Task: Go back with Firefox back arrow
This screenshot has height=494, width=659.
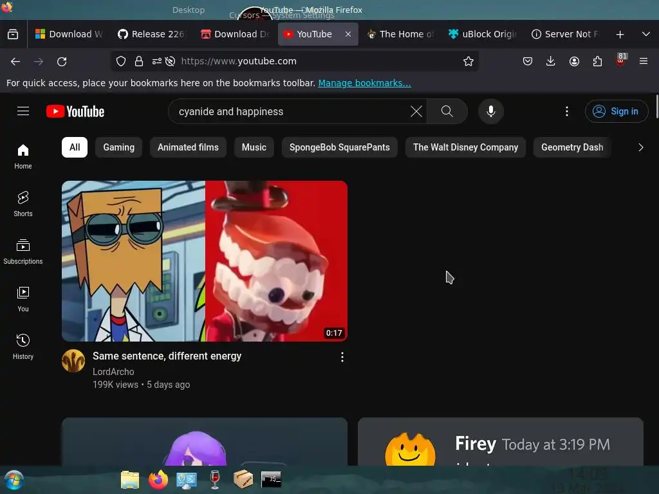Action: point(15,61)
